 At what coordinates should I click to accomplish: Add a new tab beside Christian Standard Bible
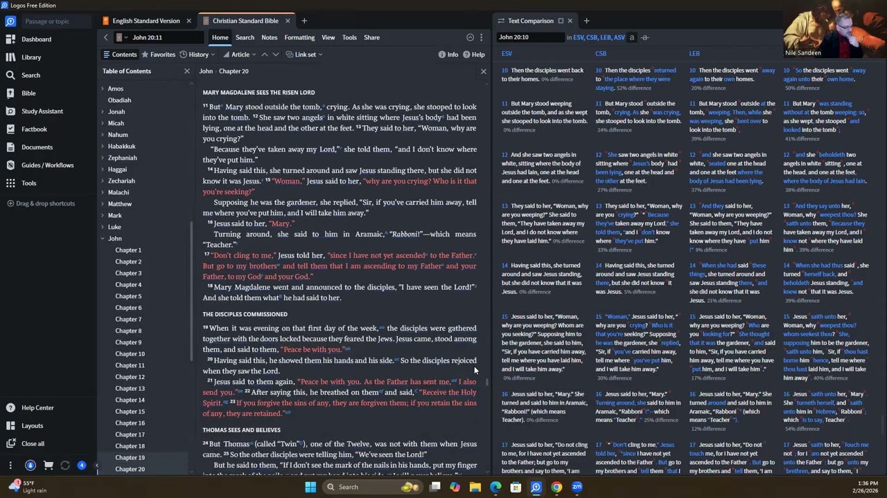click(x=304, y=21)
